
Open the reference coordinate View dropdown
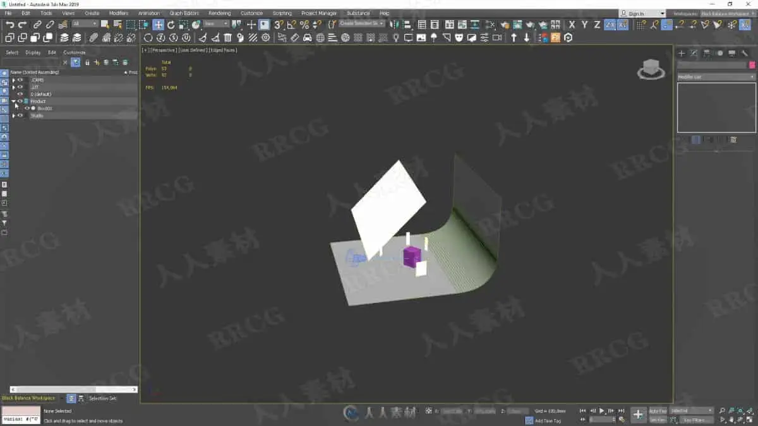(x=216, y=24)
